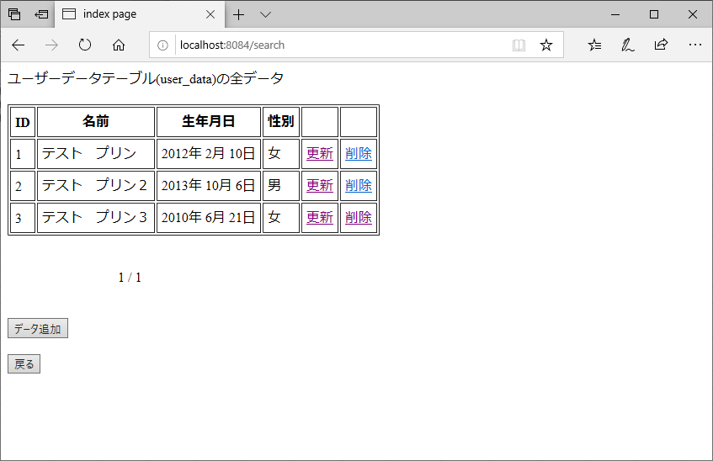The image size is (713, 461).
Task: Click the browser back arrow
Action: [x=19, y=45]
